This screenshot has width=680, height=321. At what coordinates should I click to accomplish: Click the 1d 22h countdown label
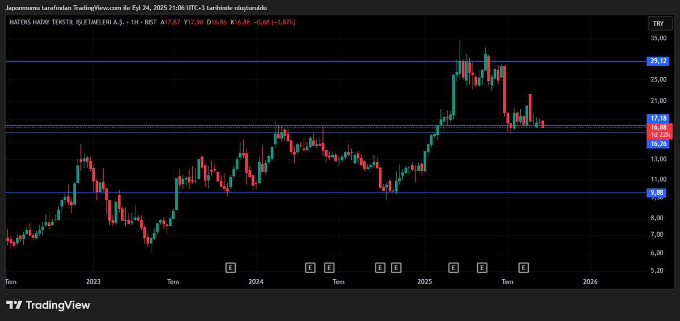(660, 135)
